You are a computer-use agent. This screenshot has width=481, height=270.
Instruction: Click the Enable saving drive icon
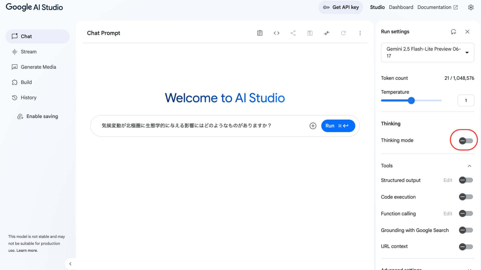20,116
